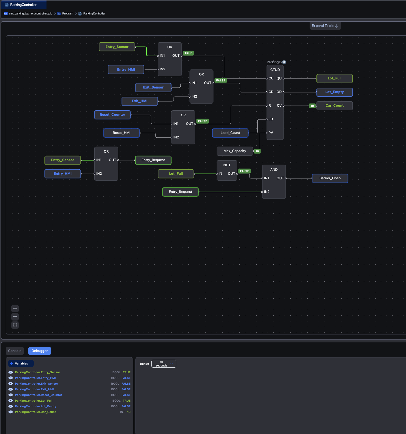Click the PV input pin on CTUD
The width and height of the screenshot is (406, 434).
pos(267,133)
